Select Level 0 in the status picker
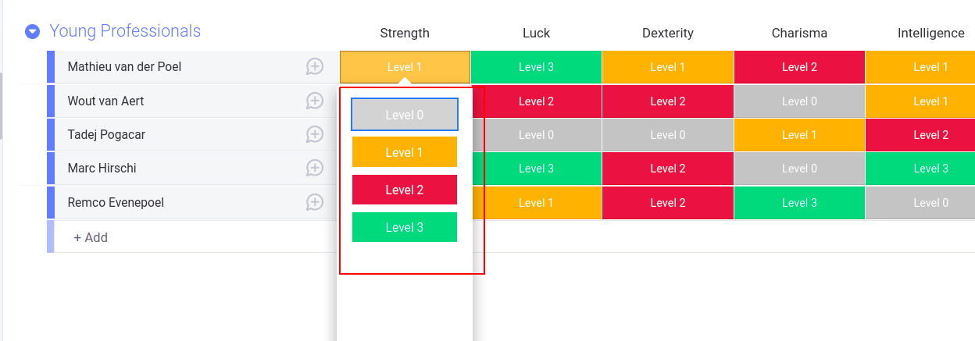Image resolution: width=975 pixels, height=341 pixels. click(x=405, y=115)
